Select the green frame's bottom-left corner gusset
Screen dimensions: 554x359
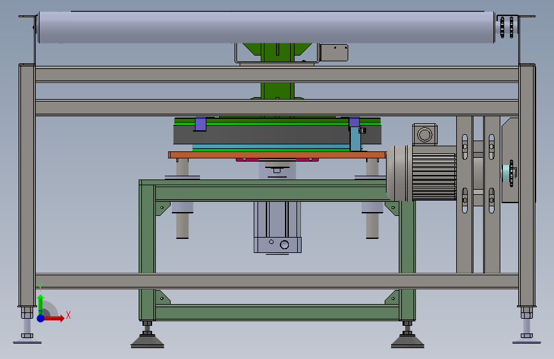[162, 297]
